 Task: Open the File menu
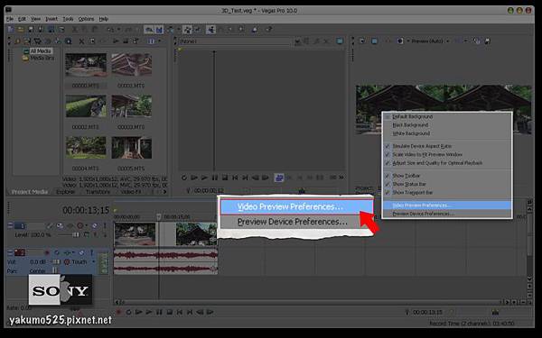coord(10,19)
